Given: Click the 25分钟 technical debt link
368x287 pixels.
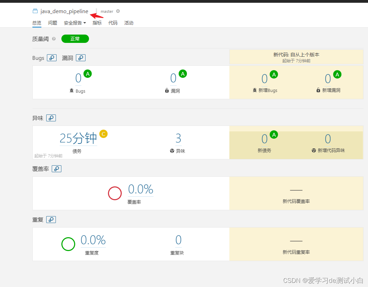Looking at the screenshot, I should [x=78, y=138].
